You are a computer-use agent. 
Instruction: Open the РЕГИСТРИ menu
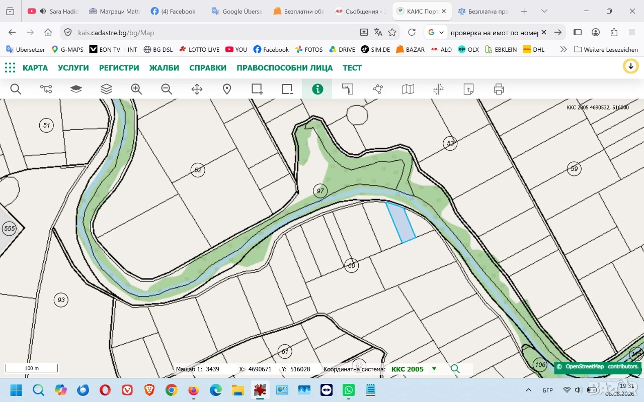click(119, 68)
